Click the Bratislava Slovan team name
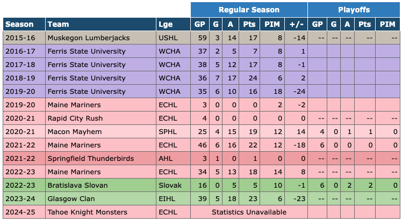The height and width of the screenshot is (222, 402). [x=77, y=186]
